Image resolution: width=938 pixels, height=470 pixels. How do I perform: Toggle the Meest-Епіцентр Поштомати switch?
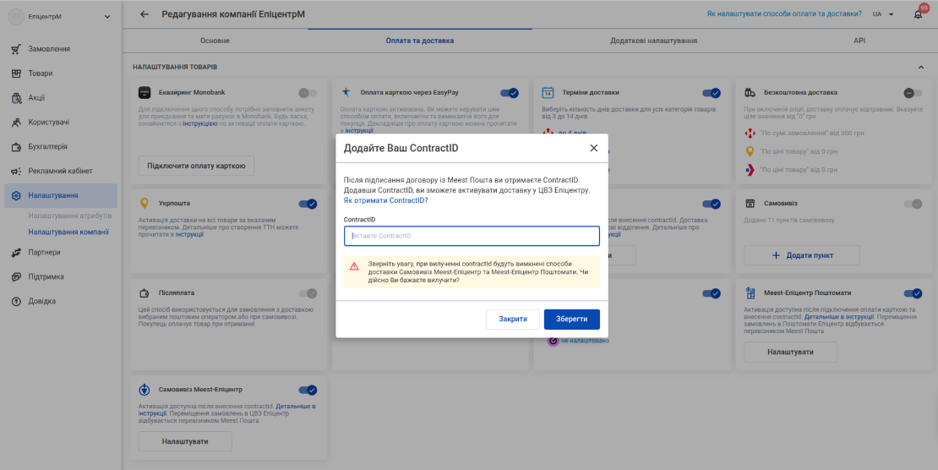click(x=913, y=293)
